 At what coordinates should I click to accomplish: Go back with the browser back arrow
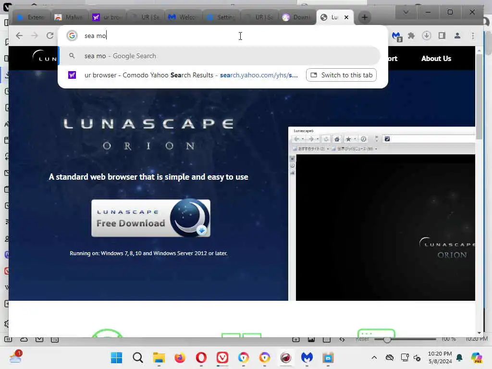pos(19,36)
